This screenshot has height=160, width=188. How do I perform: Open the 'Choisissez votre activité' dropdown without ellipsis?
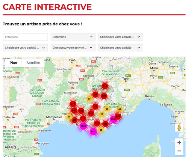point(121,48)
